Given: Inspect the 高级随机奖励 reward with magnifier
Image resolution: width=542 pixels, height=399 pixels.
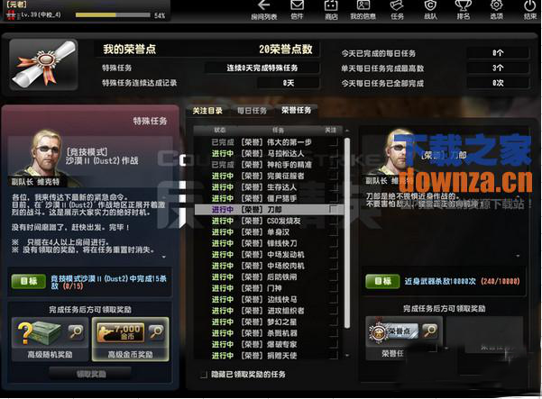Looking at the screenshot, I should 76,332.
